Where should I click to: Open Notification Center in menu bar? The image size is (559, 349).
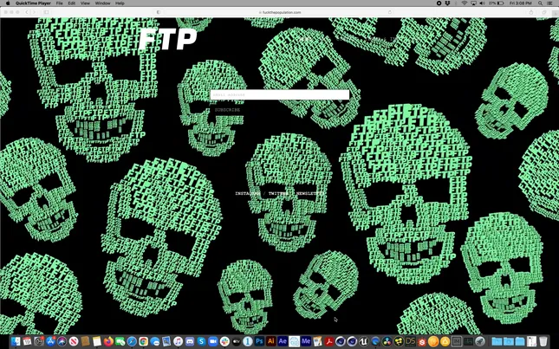pyautogui.click(x=549, y=3)
